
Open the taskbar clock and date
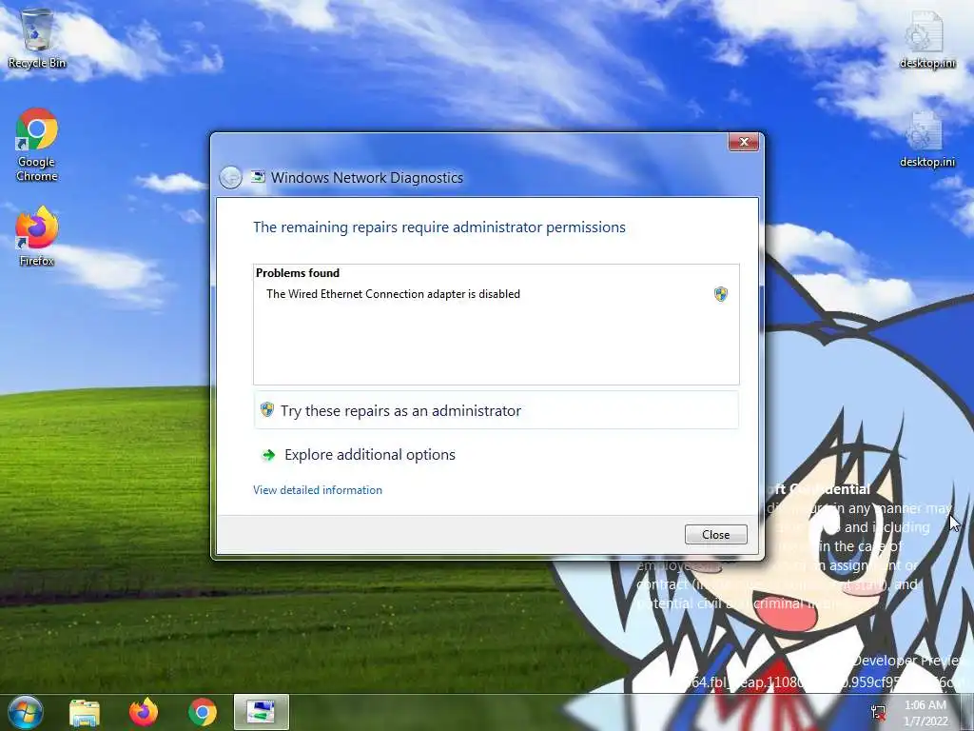tap(925, 713)
